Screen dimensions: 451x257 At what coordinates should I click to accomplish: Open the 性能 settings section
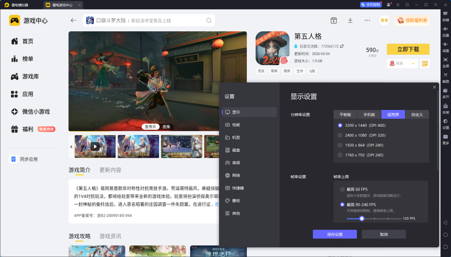236,125
